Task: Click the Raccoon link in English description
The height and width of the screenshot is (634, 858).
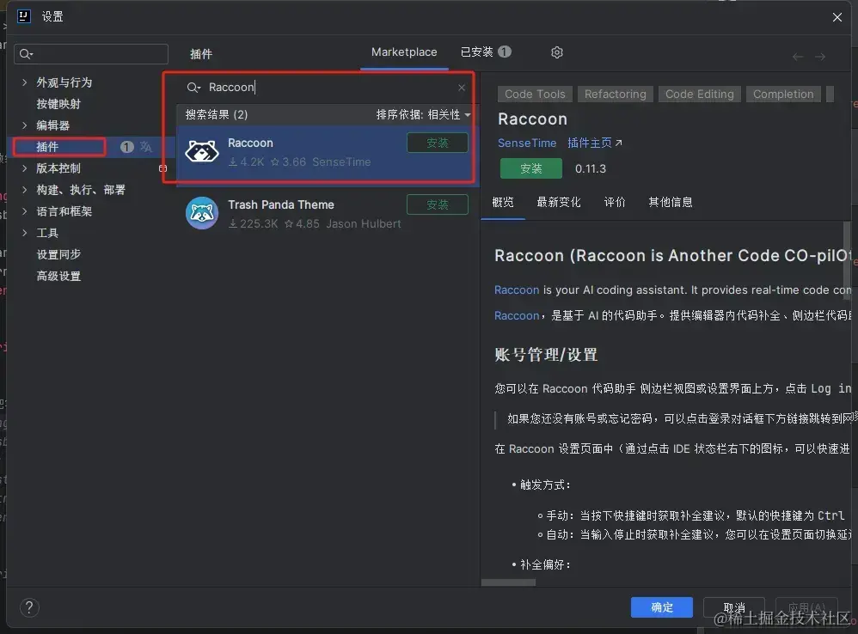Action: coord(517,290)
